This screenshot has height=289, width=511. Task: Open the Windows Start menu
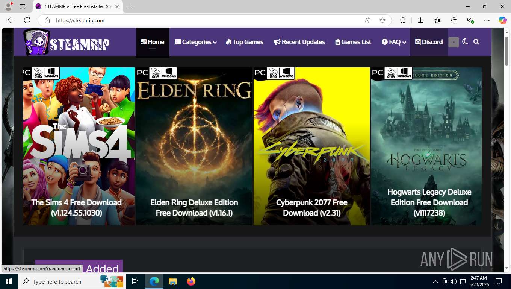tap(9, 281)
